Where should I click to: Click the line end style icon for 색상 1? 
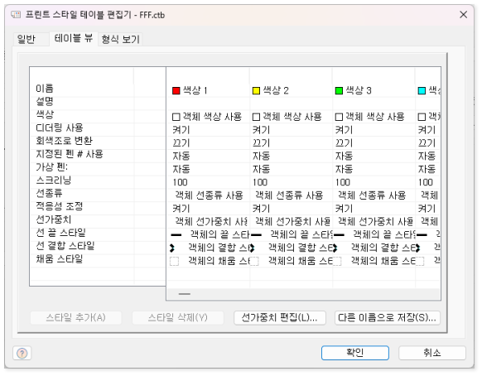176,235
